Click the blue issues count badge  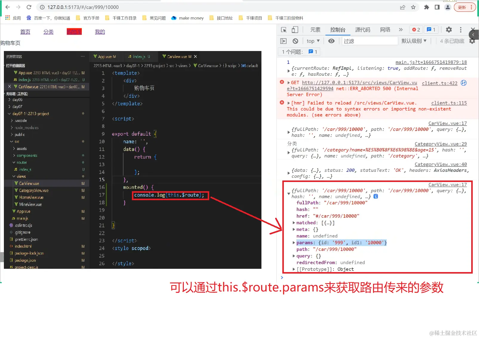(x=431, y=30)
